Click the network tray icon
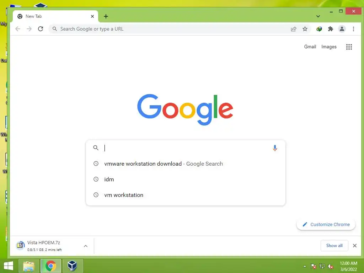 tap(322, 266)
